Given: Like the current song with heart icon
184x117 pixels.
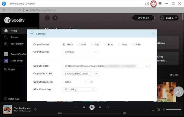Looking at the screenshot, I should pos(35,109).
